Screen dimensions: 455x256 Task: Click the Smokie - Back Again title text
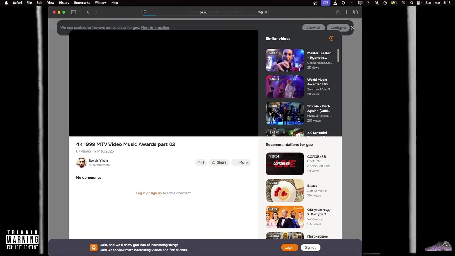pyautogui.click(x=319, y=108)
